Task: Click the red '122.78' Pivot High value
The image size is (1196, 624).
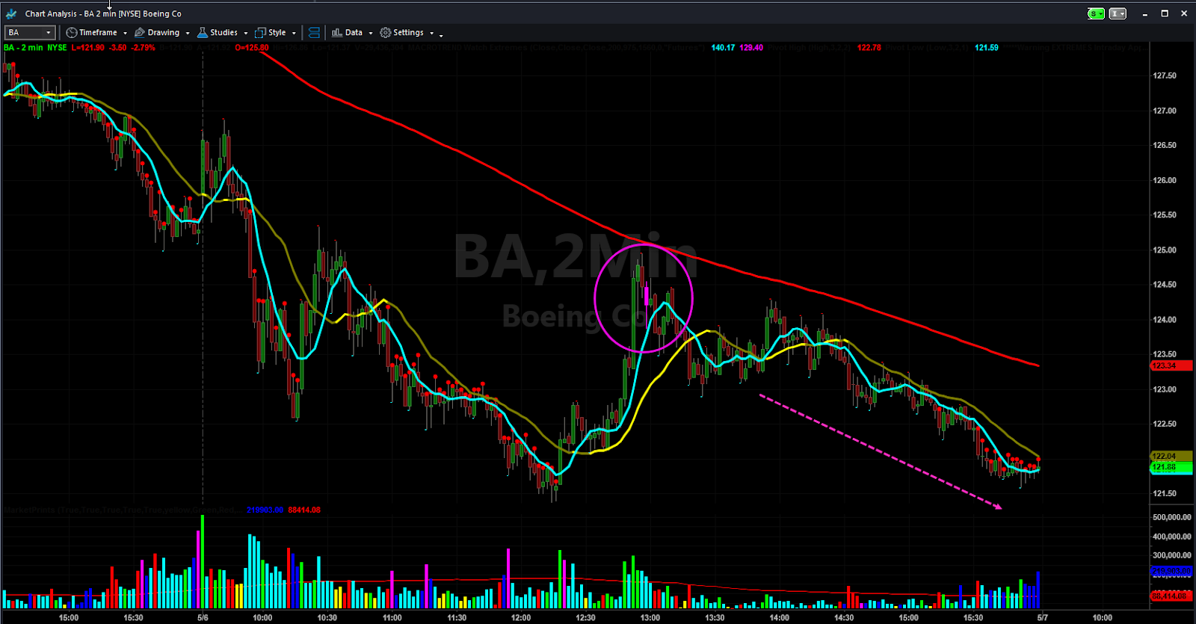Action: 869,48
